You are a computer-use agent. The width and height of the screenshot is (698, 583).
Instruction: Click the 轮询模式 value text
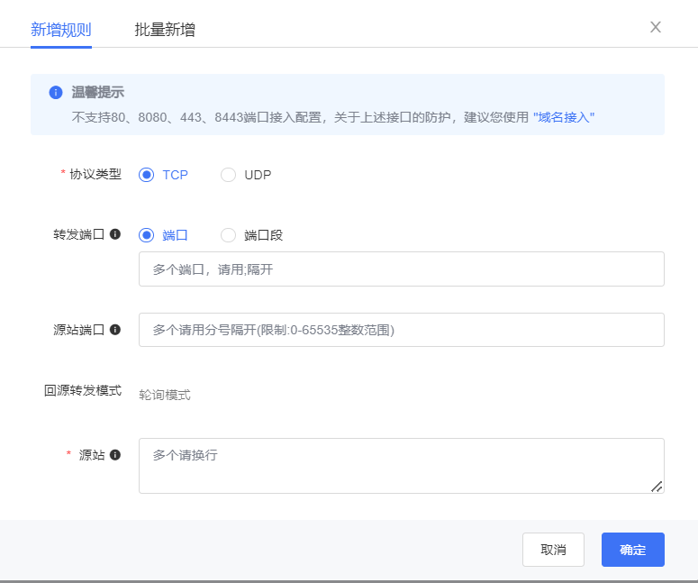coord(165,395)
